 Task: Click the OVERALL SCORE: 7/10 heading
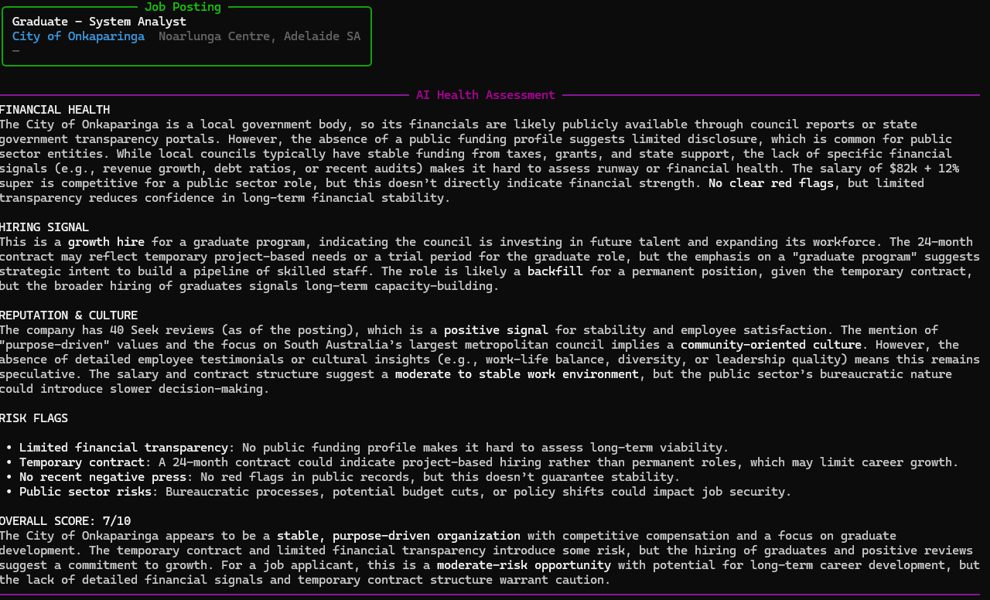66,520
